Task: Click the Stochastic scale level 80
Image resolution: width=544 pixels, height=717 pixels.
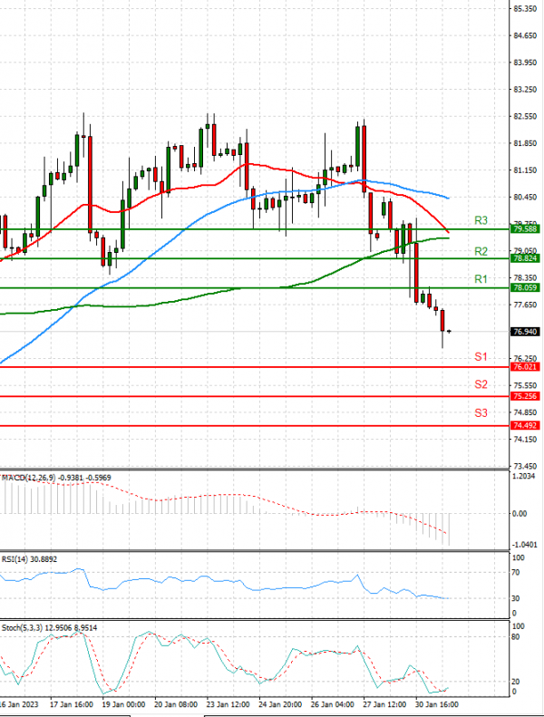Action: click(x=516, y=637)
